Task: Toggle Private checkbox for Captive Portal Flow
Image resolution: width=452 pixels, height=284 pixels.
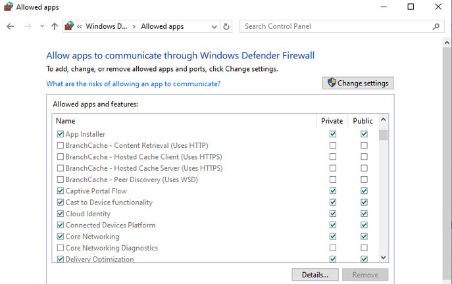Action: [332, 191]
